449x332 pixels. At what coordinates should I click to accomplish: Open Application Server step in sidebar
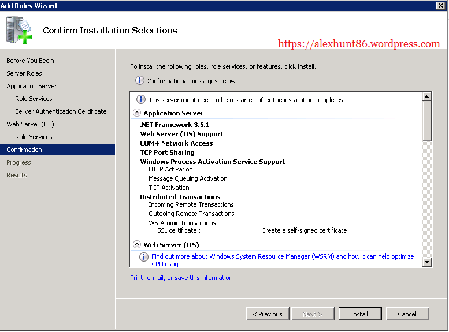pos(32,86)
